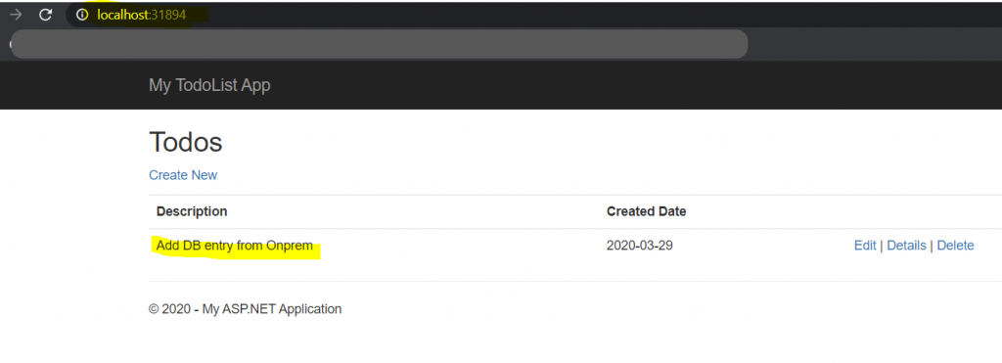
Task: Click the first pipe separator after the Edit link
Action: (882, 246)
